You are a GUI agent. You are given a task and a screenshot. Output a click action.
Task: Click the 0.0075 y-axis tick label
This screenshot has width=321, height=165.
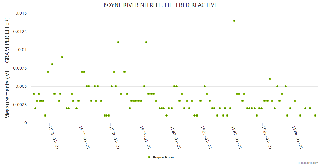coord(20,68)
